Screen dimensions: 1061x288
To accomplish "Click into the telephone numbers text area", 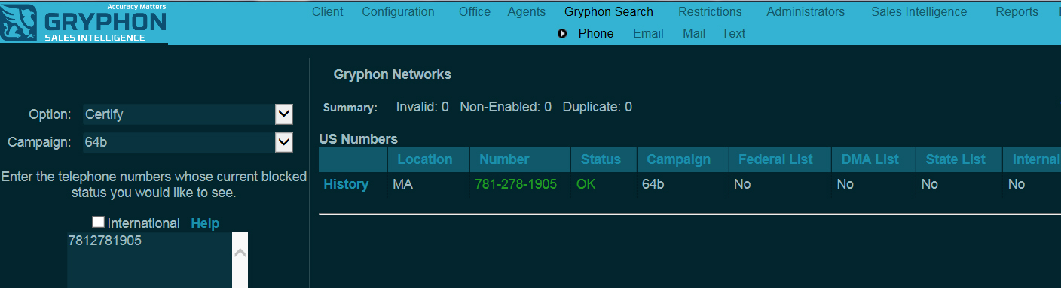I will click(x=149, y=260).
